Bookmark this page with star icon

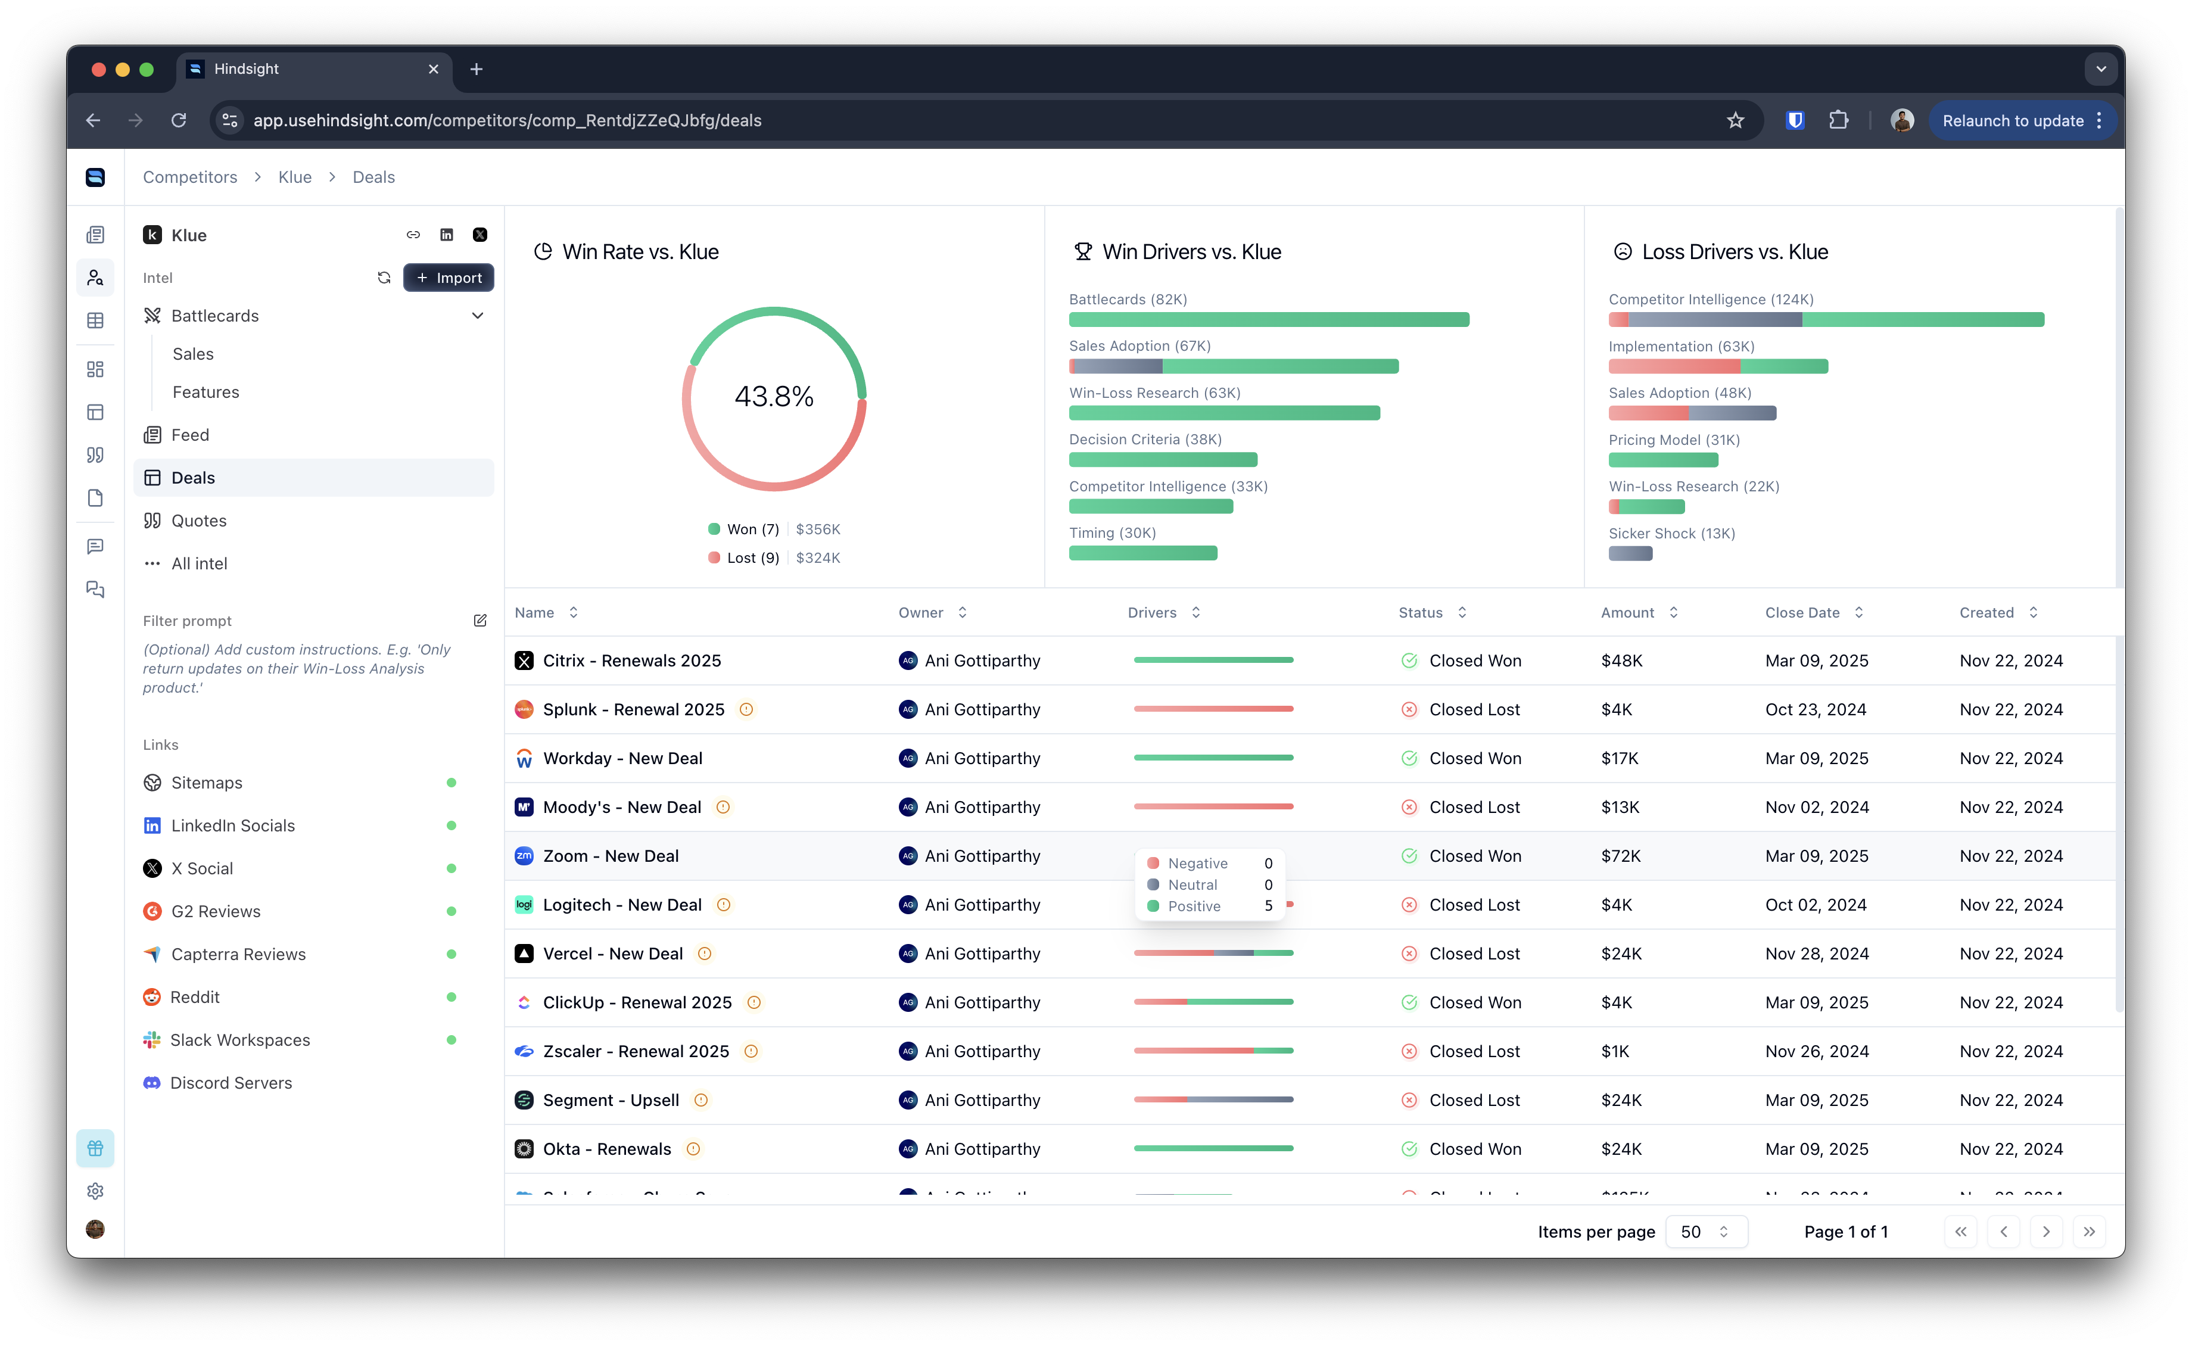(x=1735, y=120)
